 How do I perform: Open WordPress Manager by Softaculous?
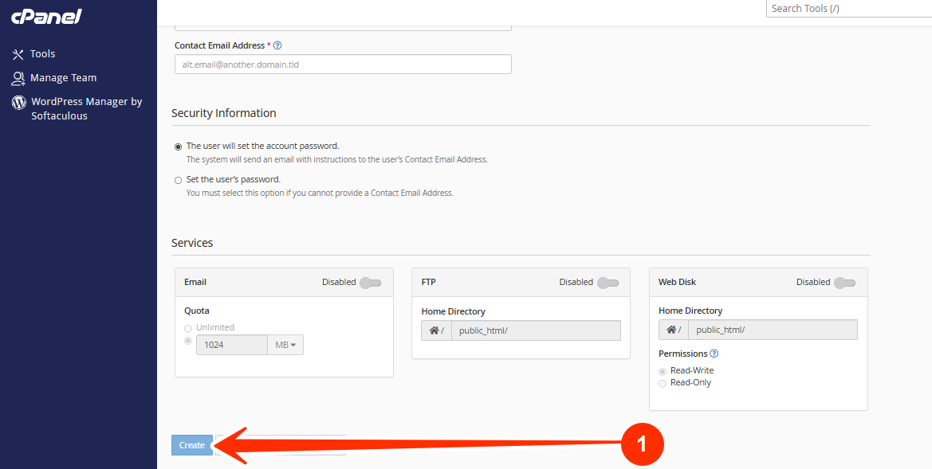(x=86, y=108)
